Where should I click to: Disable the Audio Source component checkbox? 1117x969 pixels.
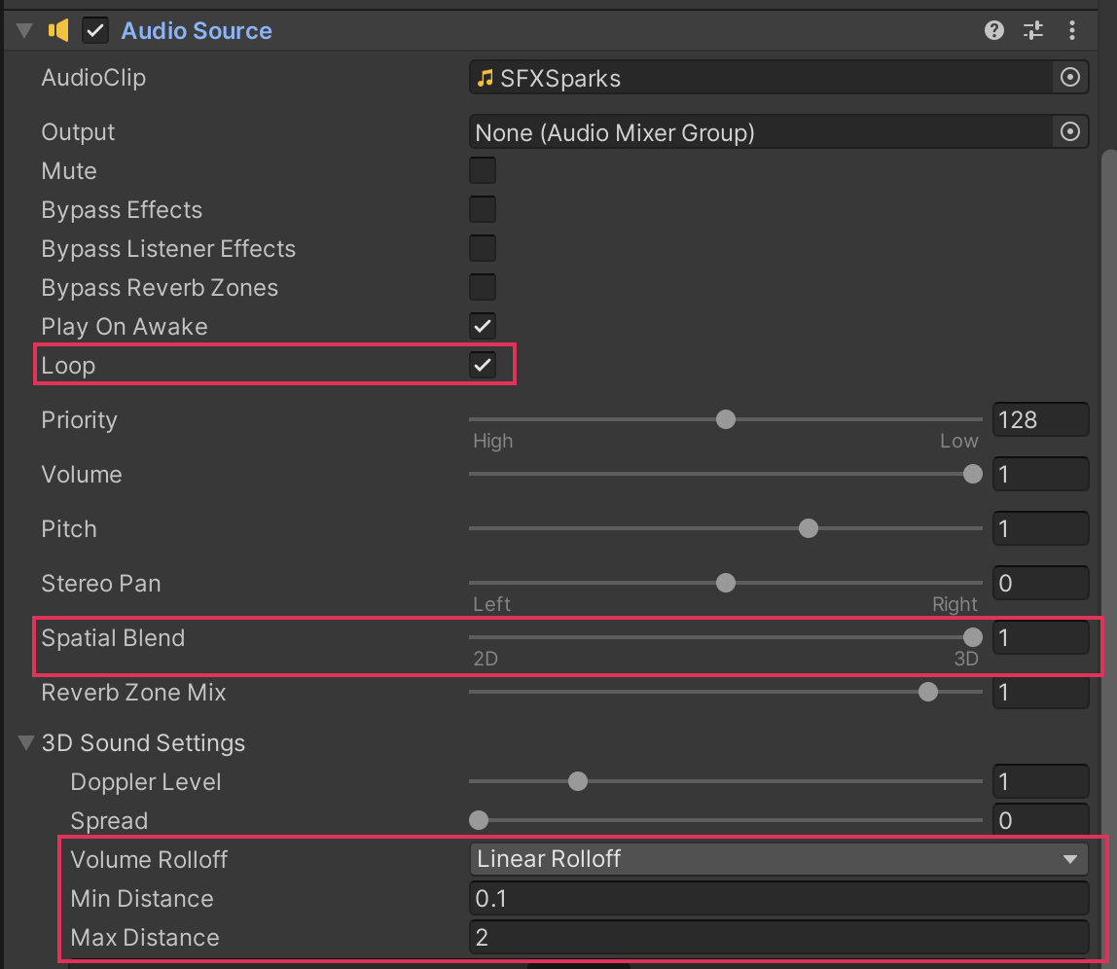coord(95,30)
